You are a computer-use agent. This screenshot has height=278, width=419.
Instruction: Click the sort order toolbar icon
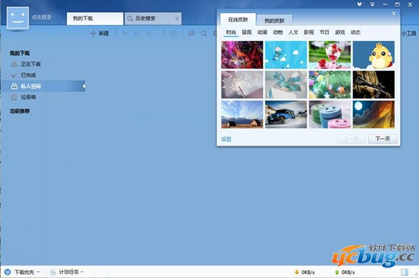tap(191, 33)
